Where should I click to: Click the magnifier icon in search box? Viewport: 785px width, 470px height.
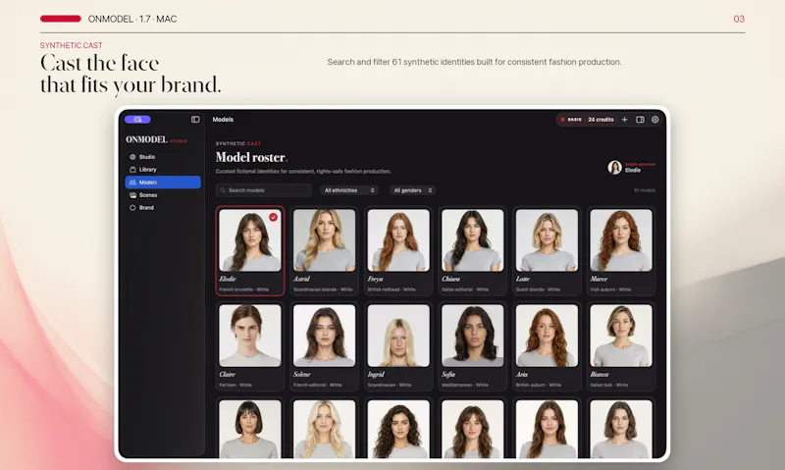223,190
